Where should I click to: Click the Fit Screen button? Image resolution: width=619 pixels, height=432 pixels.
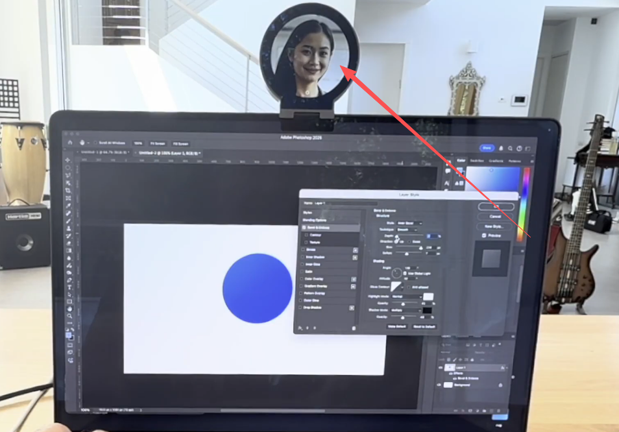[x=158, y=143]
